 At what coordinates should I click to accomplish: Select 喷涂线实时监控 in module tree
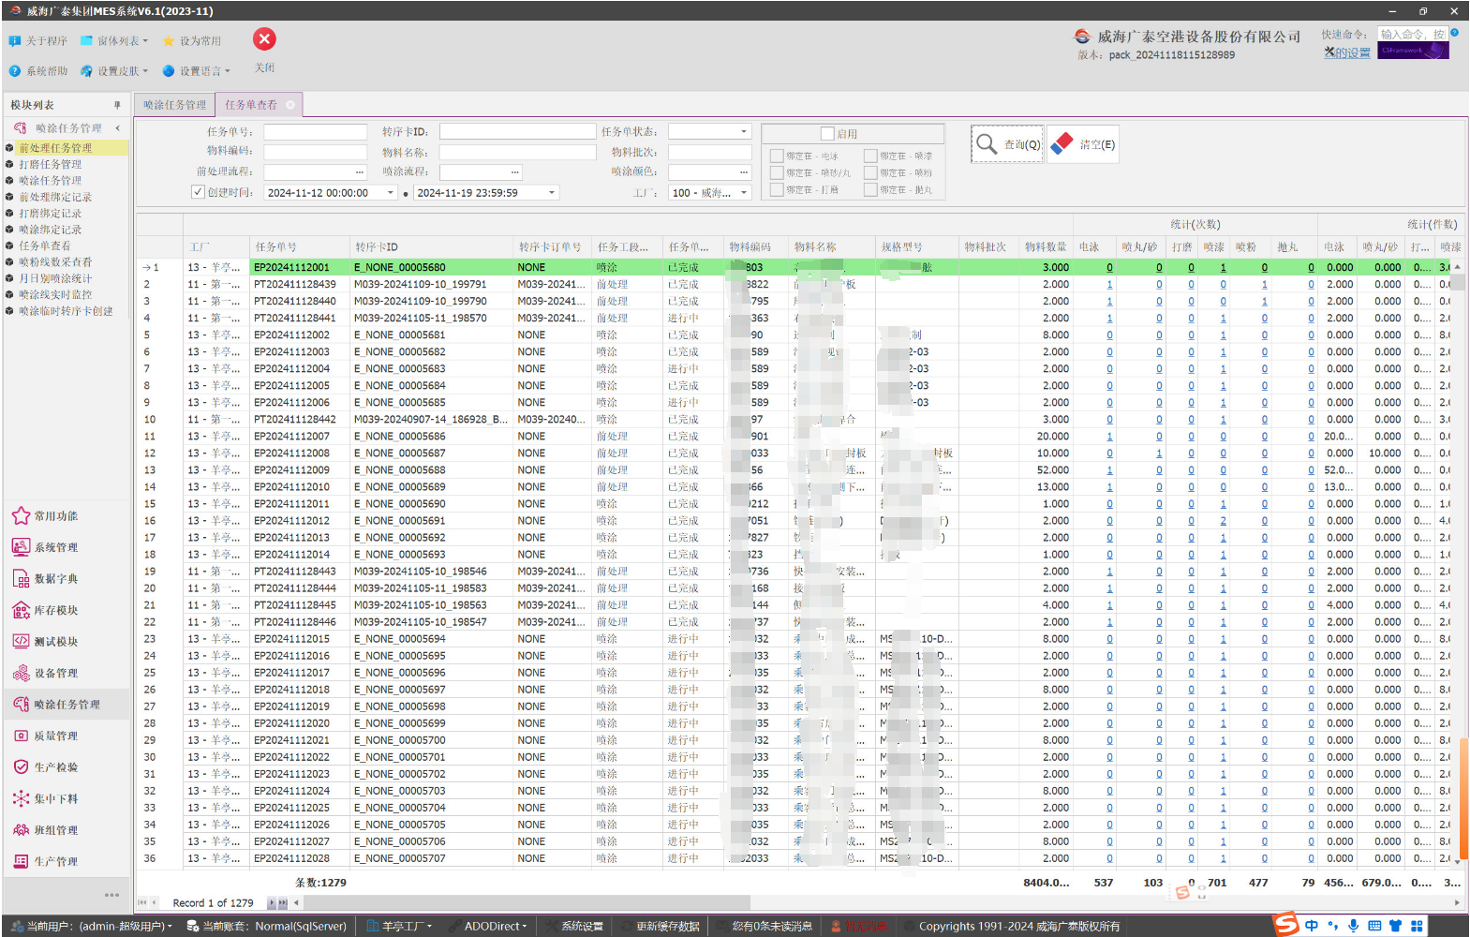pos(55,295)
